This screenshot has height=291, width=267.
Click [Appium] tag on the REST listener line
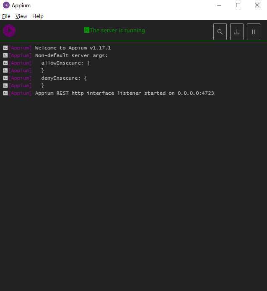point(20,93)
